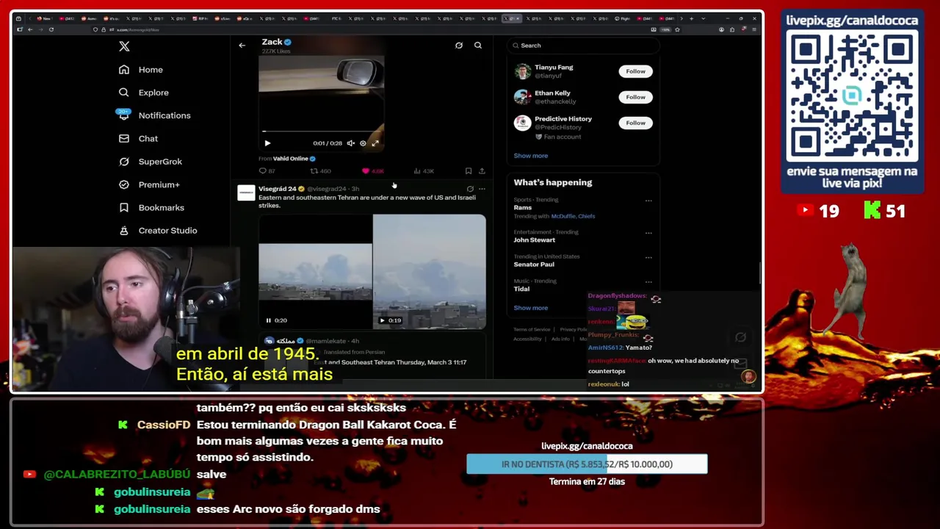
Task: Click the Grok icon in Zack's header
Action: (x=459, y=46)
